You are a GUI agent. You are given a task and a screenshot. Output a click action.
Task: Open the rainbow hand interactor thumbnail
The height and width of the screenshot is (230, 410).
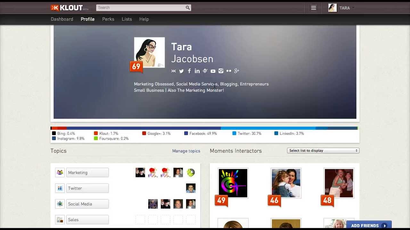coord(233,183)
